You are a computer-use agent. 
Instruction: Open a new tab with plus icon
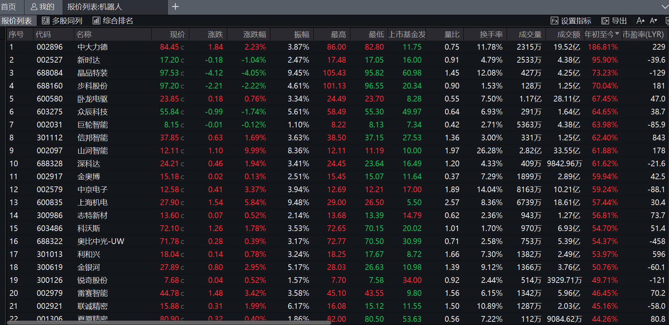175,7
